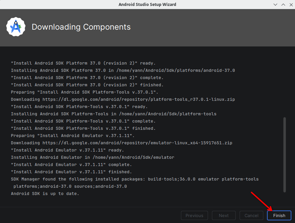Image resolution: width=295 pixels, height=223 pixels.
Task: Click 'SDK Platform-Tools v.37.0.1 complete' line
Action: pyautogui.click(x=83, y=121)
